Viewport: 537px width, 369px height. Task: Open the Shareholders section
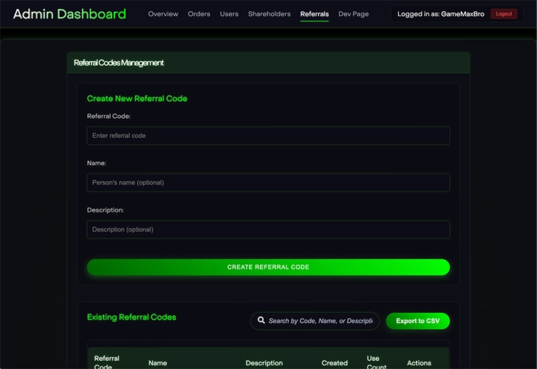click(269, 14)
